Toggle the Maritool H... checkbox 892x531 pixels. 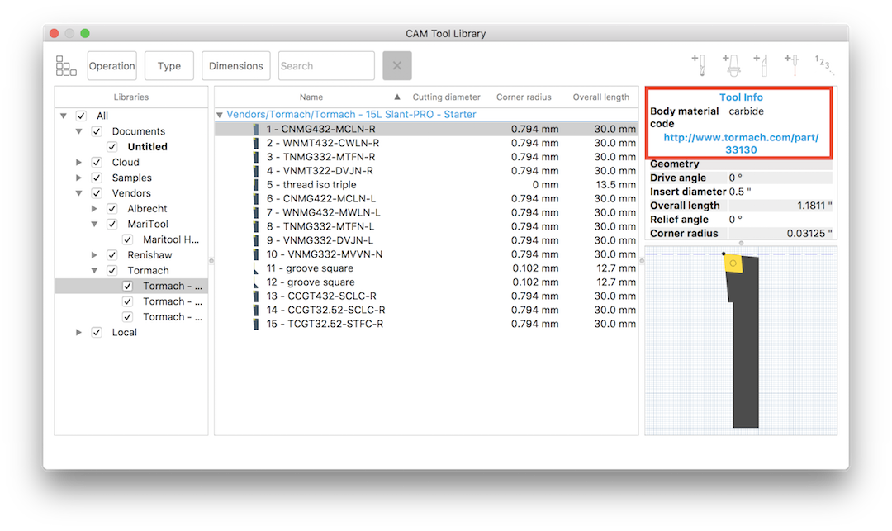(x=127, y=240)
